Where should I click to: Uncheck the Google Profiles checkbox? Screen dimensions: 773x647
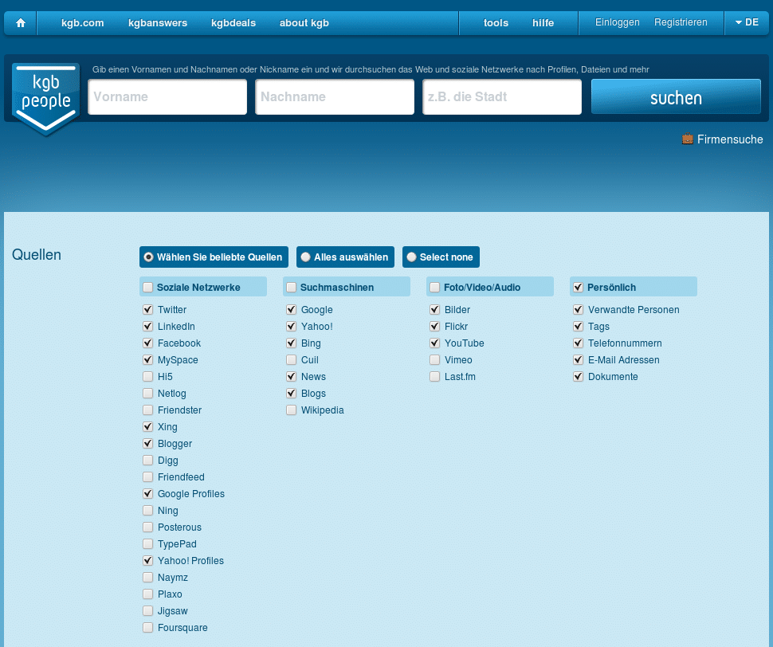tap(148, 494)
